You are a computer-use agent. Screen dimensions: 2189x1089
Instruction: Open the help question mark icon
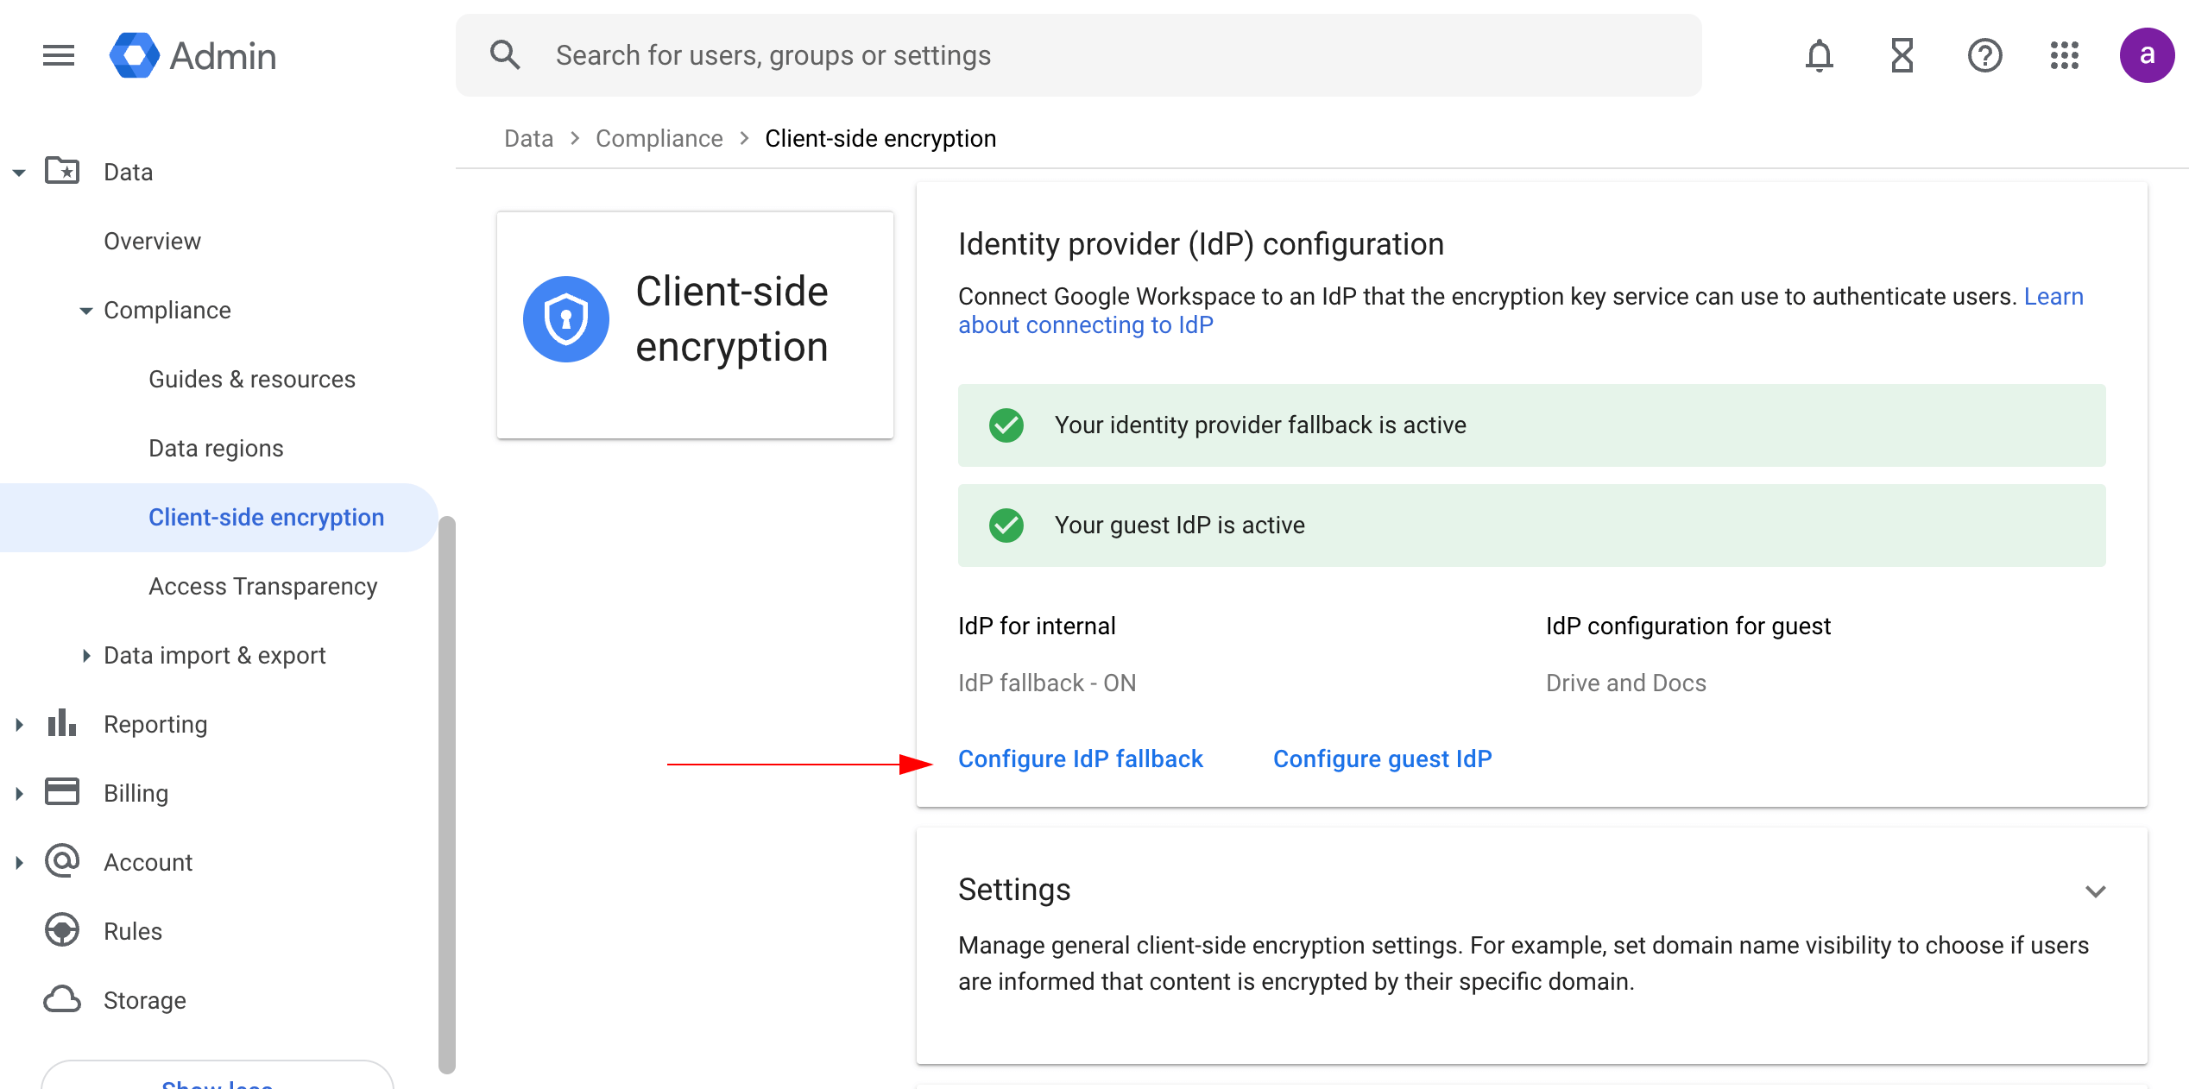(1985, 55)
